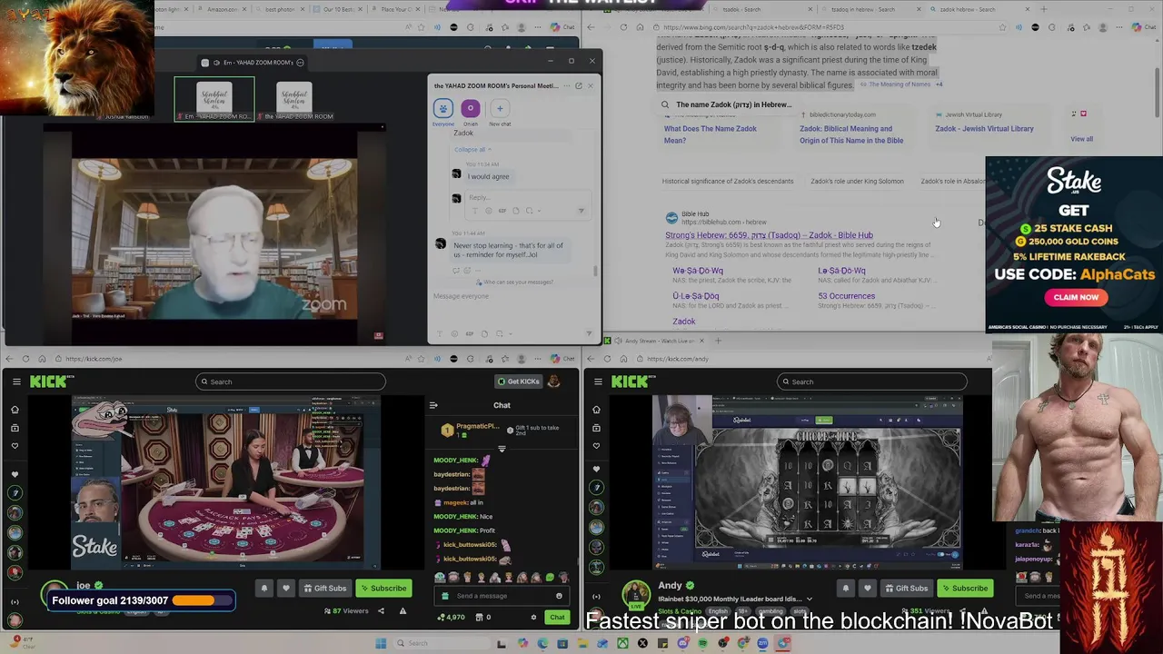Open Browse icon in Andy's Kick sidebar
Screen dimensions: 1163x654
(x=596, y=428)
